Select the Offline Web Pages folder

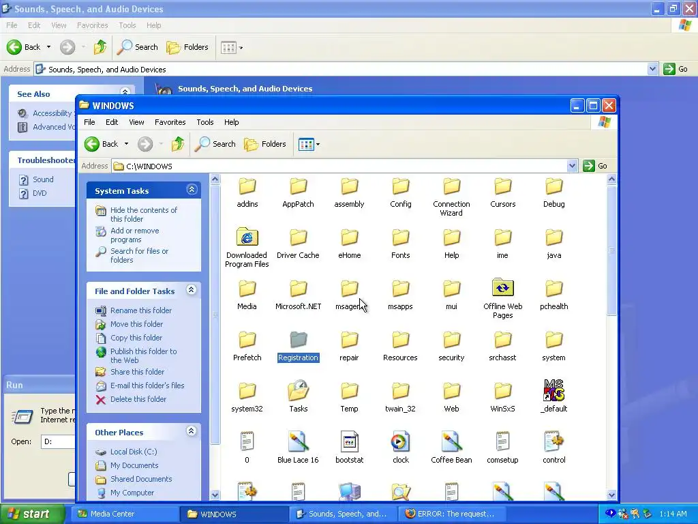click(502, 299)
